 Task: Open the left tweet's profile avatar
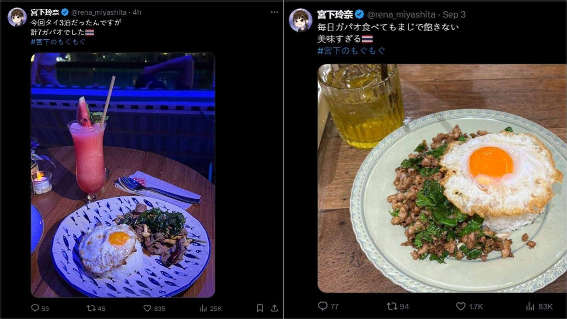tap(17, 17)
